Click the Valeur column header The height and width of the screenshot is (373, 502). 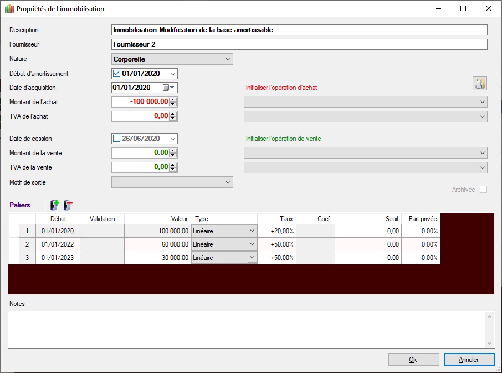[x=157, y=219]
